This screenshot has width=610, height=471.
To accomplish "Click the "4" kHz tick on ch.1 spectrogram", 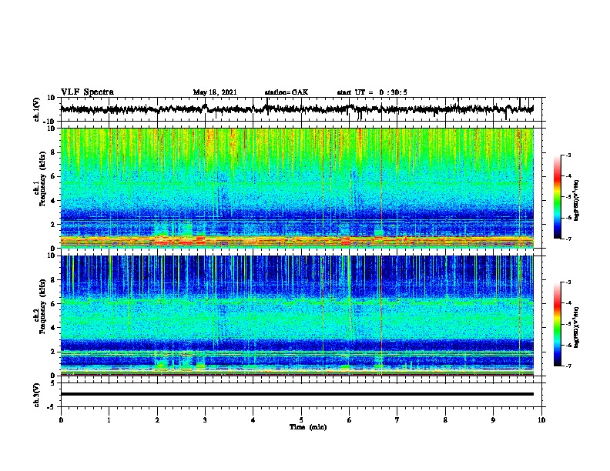I will tap(53, 201).
